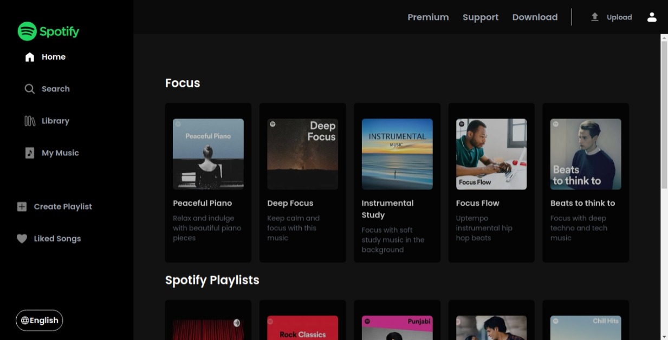
Task: Open the Support menu item
Action: click(x=481, y=17)
